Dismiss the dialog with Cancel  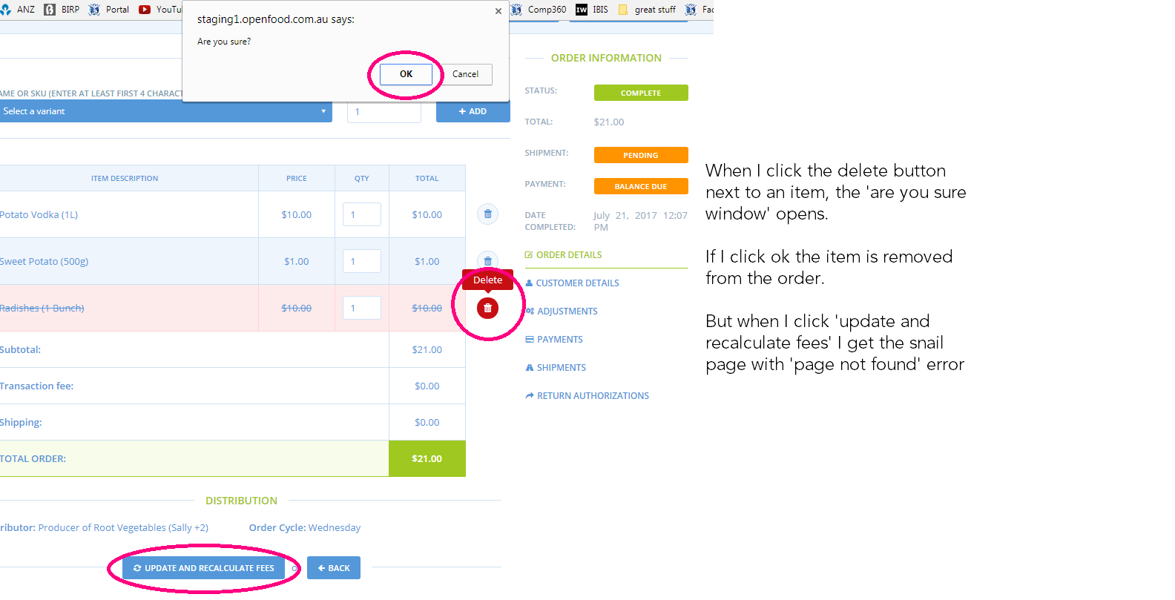click(465, 74)
